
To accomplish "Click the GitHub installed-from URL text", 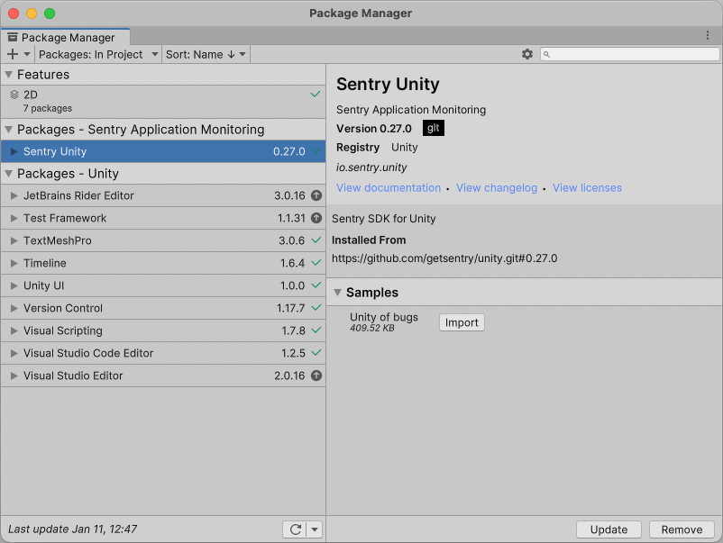I will coord(444,258).
